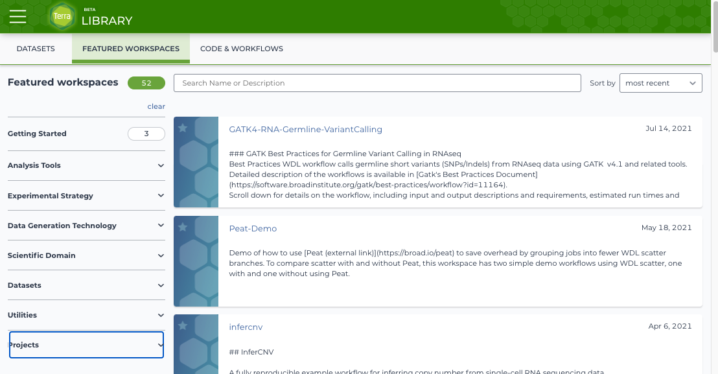Focus the Search Name or Description field
This screenshot has width=718, height=374.
(377, 83)
